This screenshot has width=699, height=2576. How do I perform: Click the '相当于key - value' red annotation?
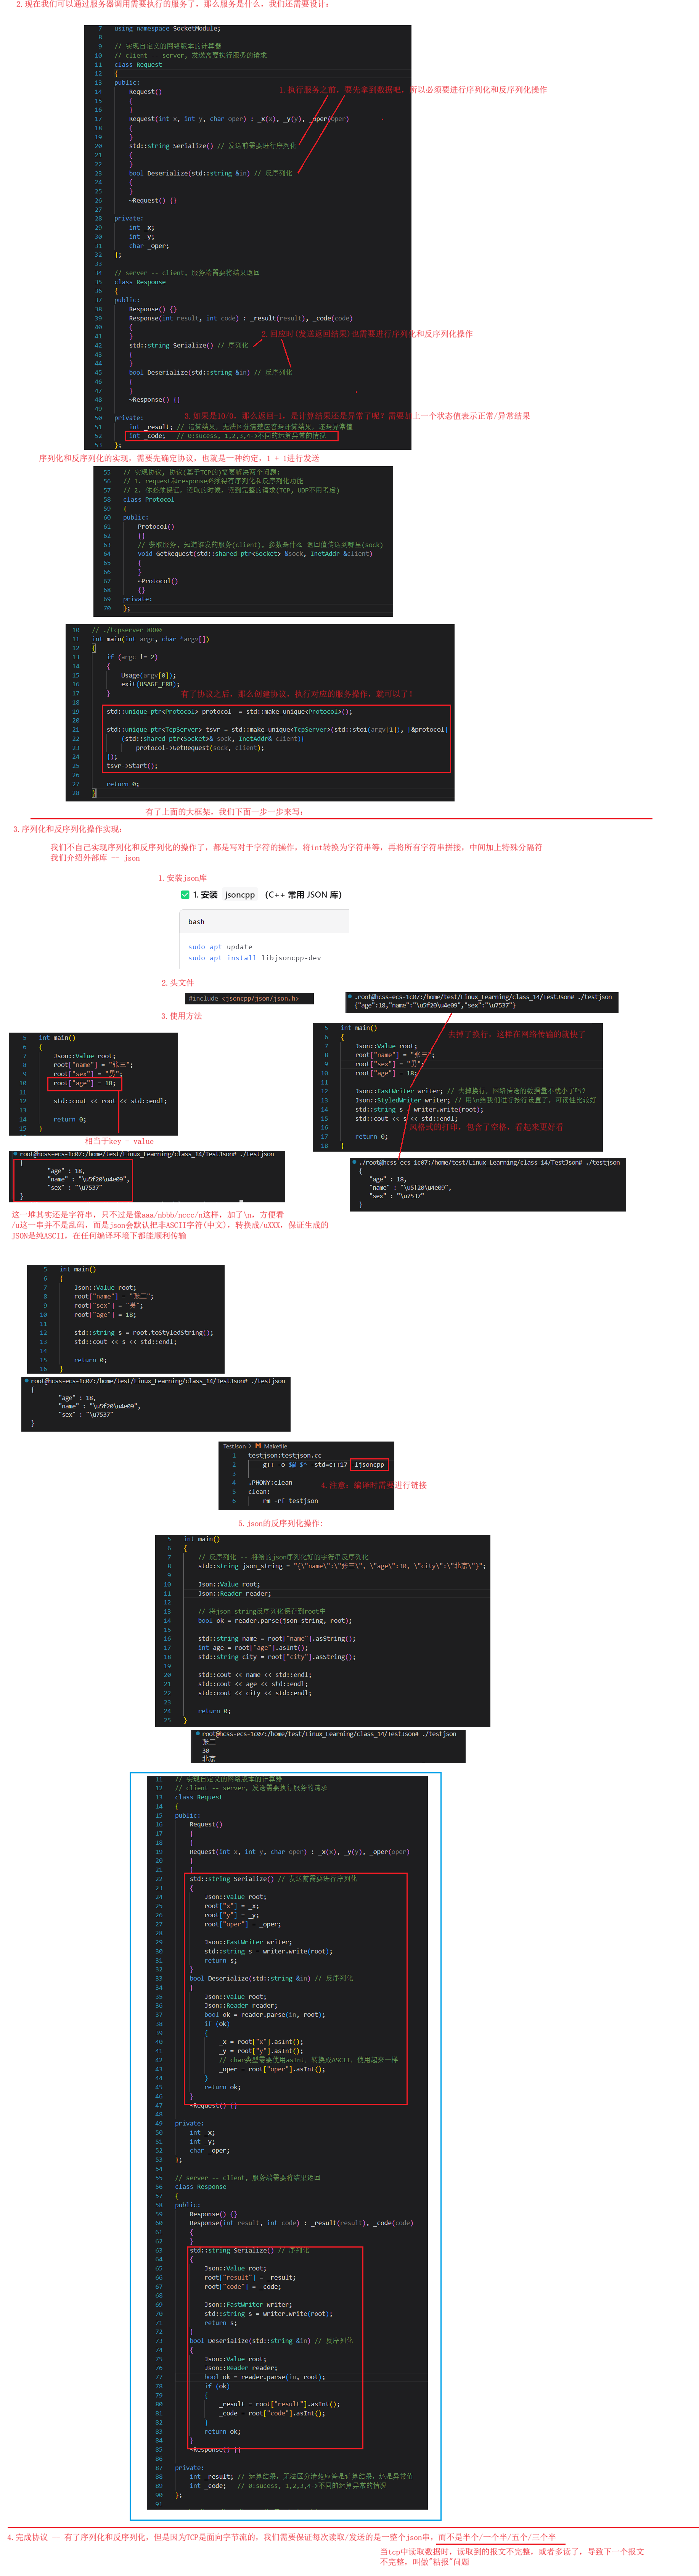pyautogui.click(x=119, y=1141)
